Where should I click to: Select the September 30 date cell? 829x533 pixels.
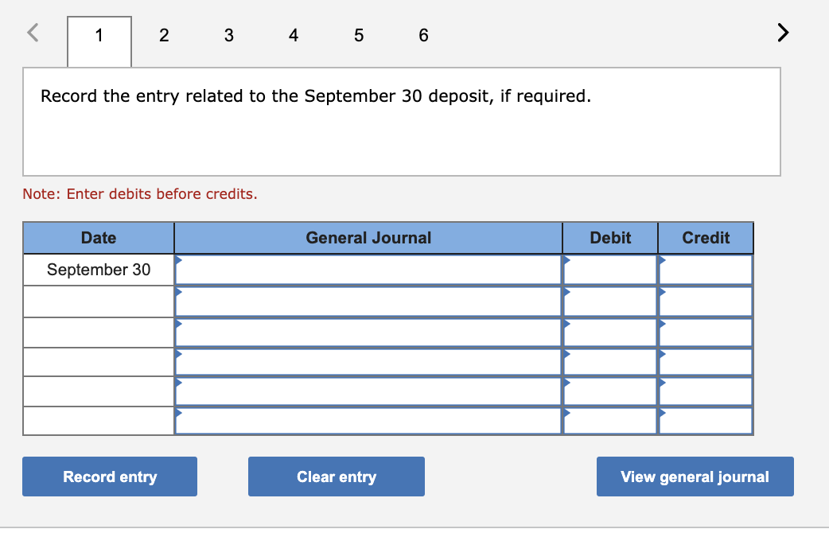coord(98,270)
